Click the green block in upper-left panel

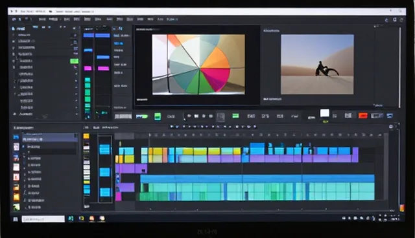click(x=74, y=61)
